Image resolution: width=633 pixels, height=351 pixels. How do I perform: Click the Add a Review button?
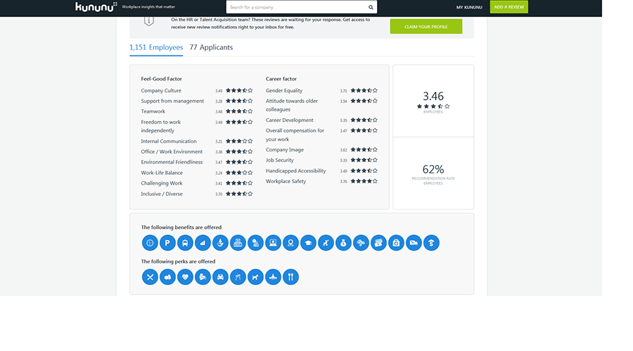pos(509,7)
